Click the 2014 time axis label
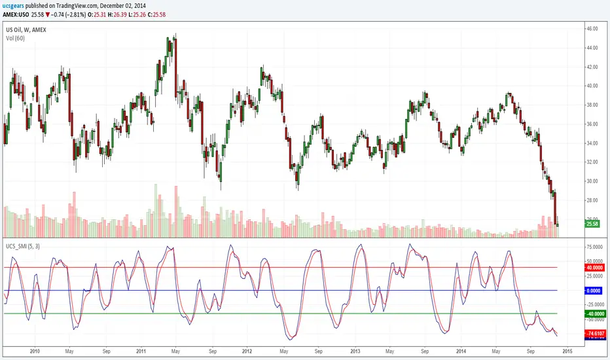 pos(461,351)
